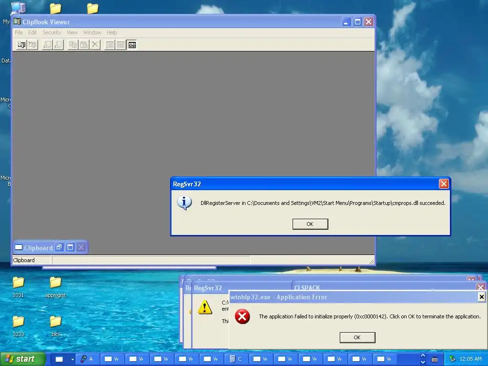Click the Clipboard text in the status bar

pyautogui.click(x=24, y=260)
